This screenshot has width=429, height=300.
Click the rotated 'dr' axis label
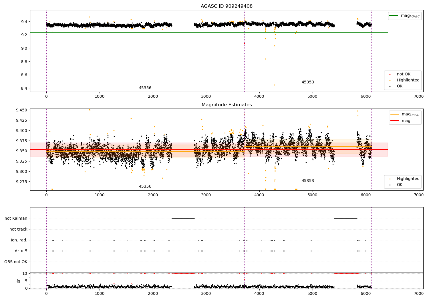click(19, 281)
